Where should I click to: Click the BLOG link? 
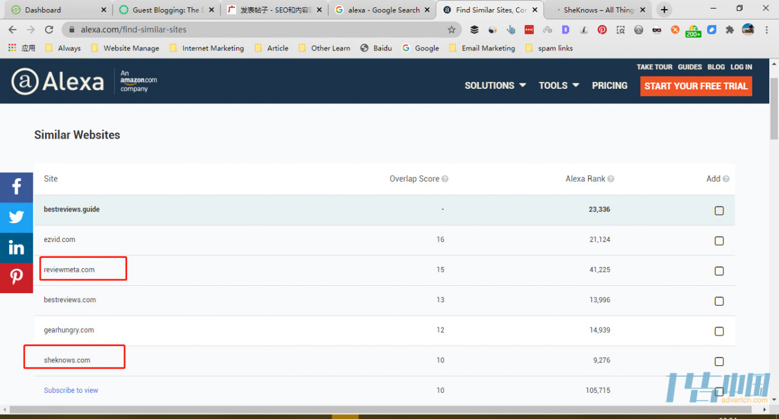click(x=716, y=67)
